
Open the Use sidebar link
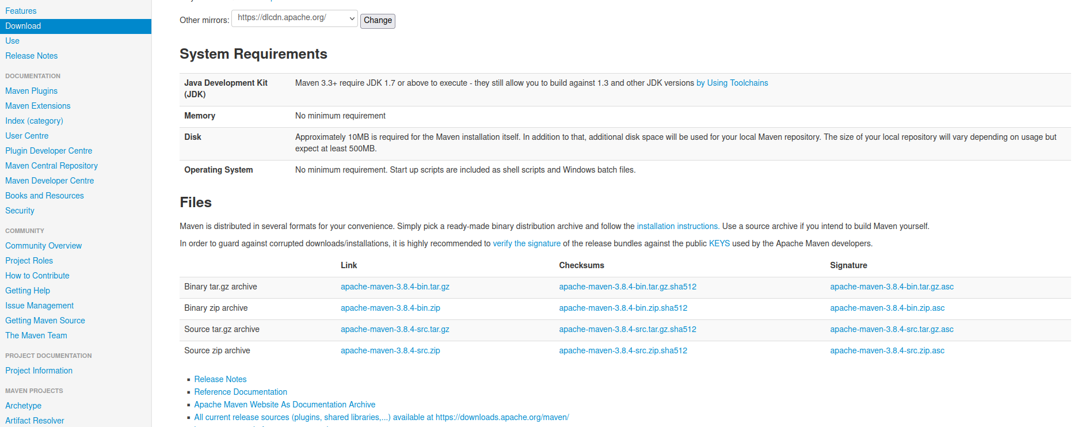(12, 41)
